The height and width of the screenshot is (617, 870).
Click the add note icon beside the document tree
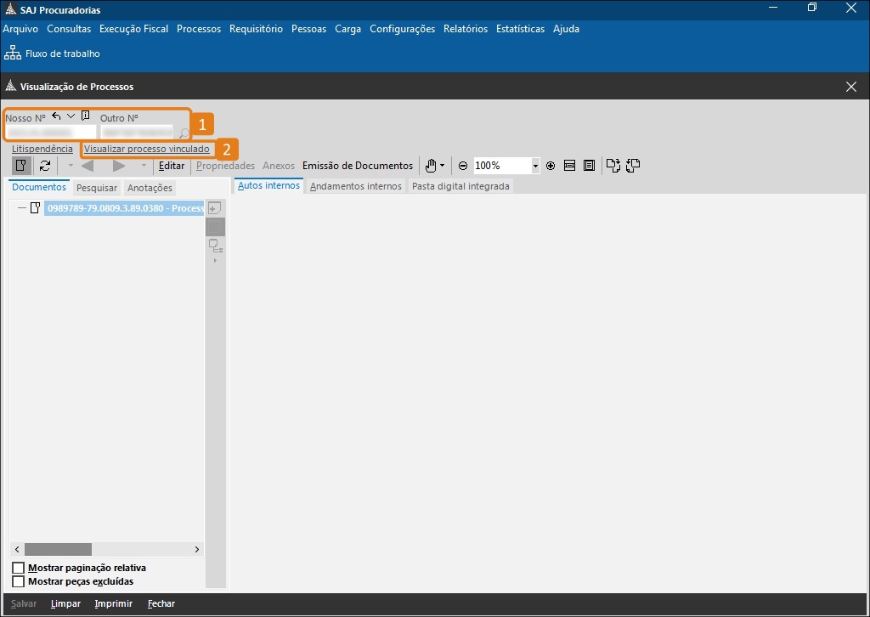pyautogui.click(x=215, y=208)
